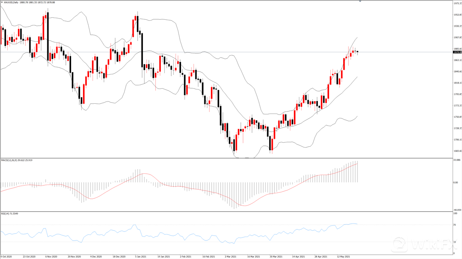Click the RSI(14) indicator label
The width and height of the screenshot is (462, 259).
(6, 213)
